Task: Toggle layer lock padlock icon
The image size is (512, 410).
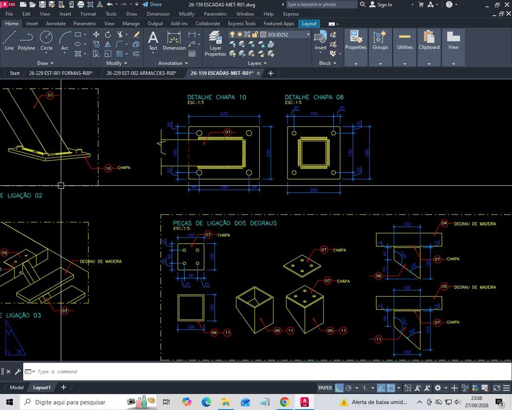Action: 254,34
